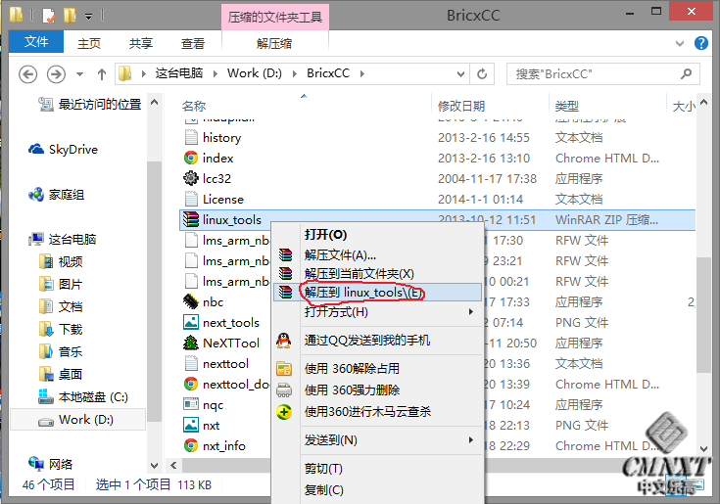
Task: Click WinRAR icon beside 解压文件(A)
Action: (285, 254)
